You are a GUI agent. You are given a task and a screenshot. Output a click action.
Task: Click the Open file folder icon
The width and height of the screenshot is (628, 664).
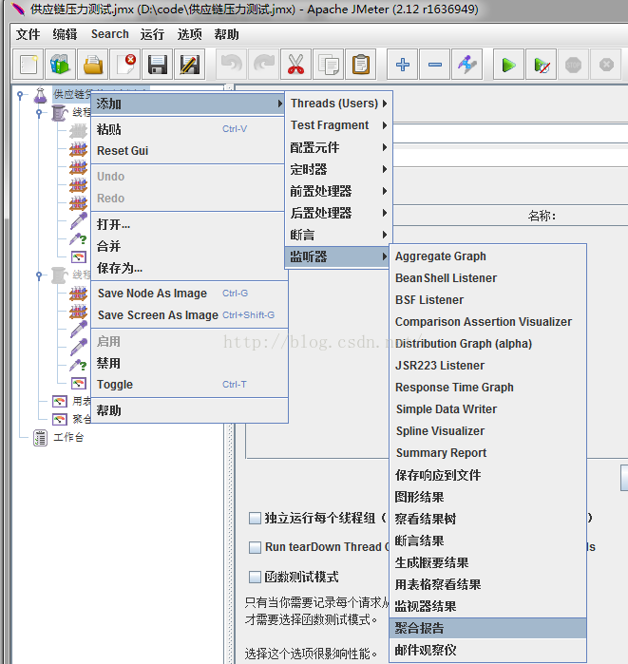pos(93,65)
